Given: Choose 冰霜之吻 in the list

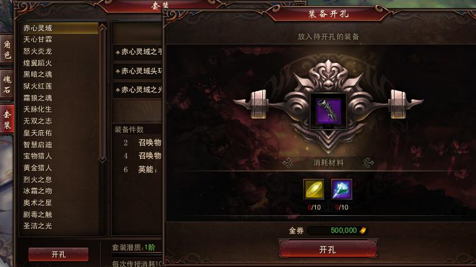Looking at the screenshot, I should click(38, 191).
